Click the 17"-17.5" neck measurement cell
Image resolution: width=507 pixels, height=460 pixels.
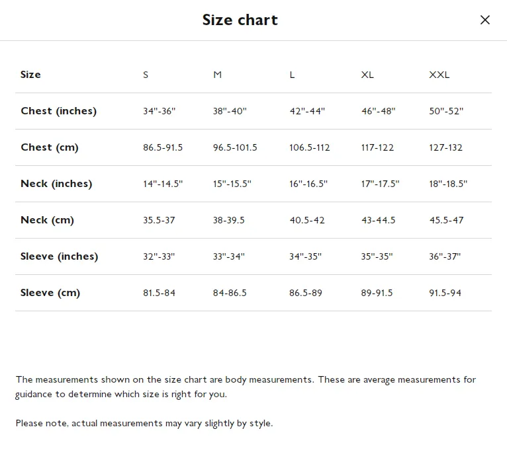380,184
